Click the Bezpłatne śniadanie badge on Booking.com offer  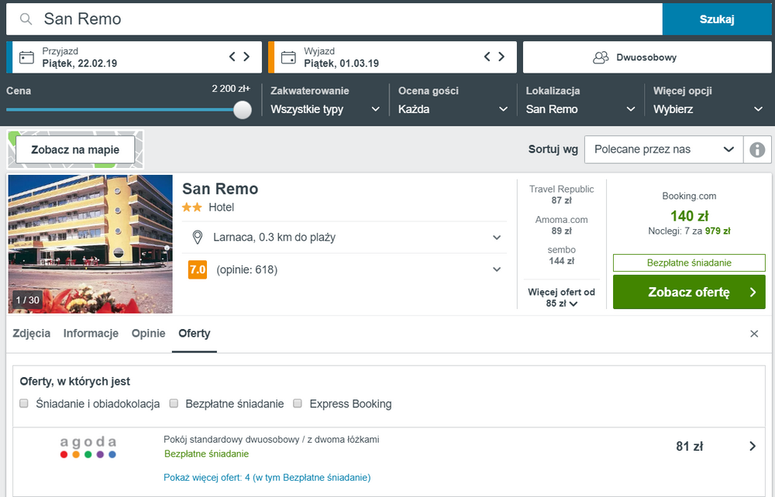[x=689, y=263]
